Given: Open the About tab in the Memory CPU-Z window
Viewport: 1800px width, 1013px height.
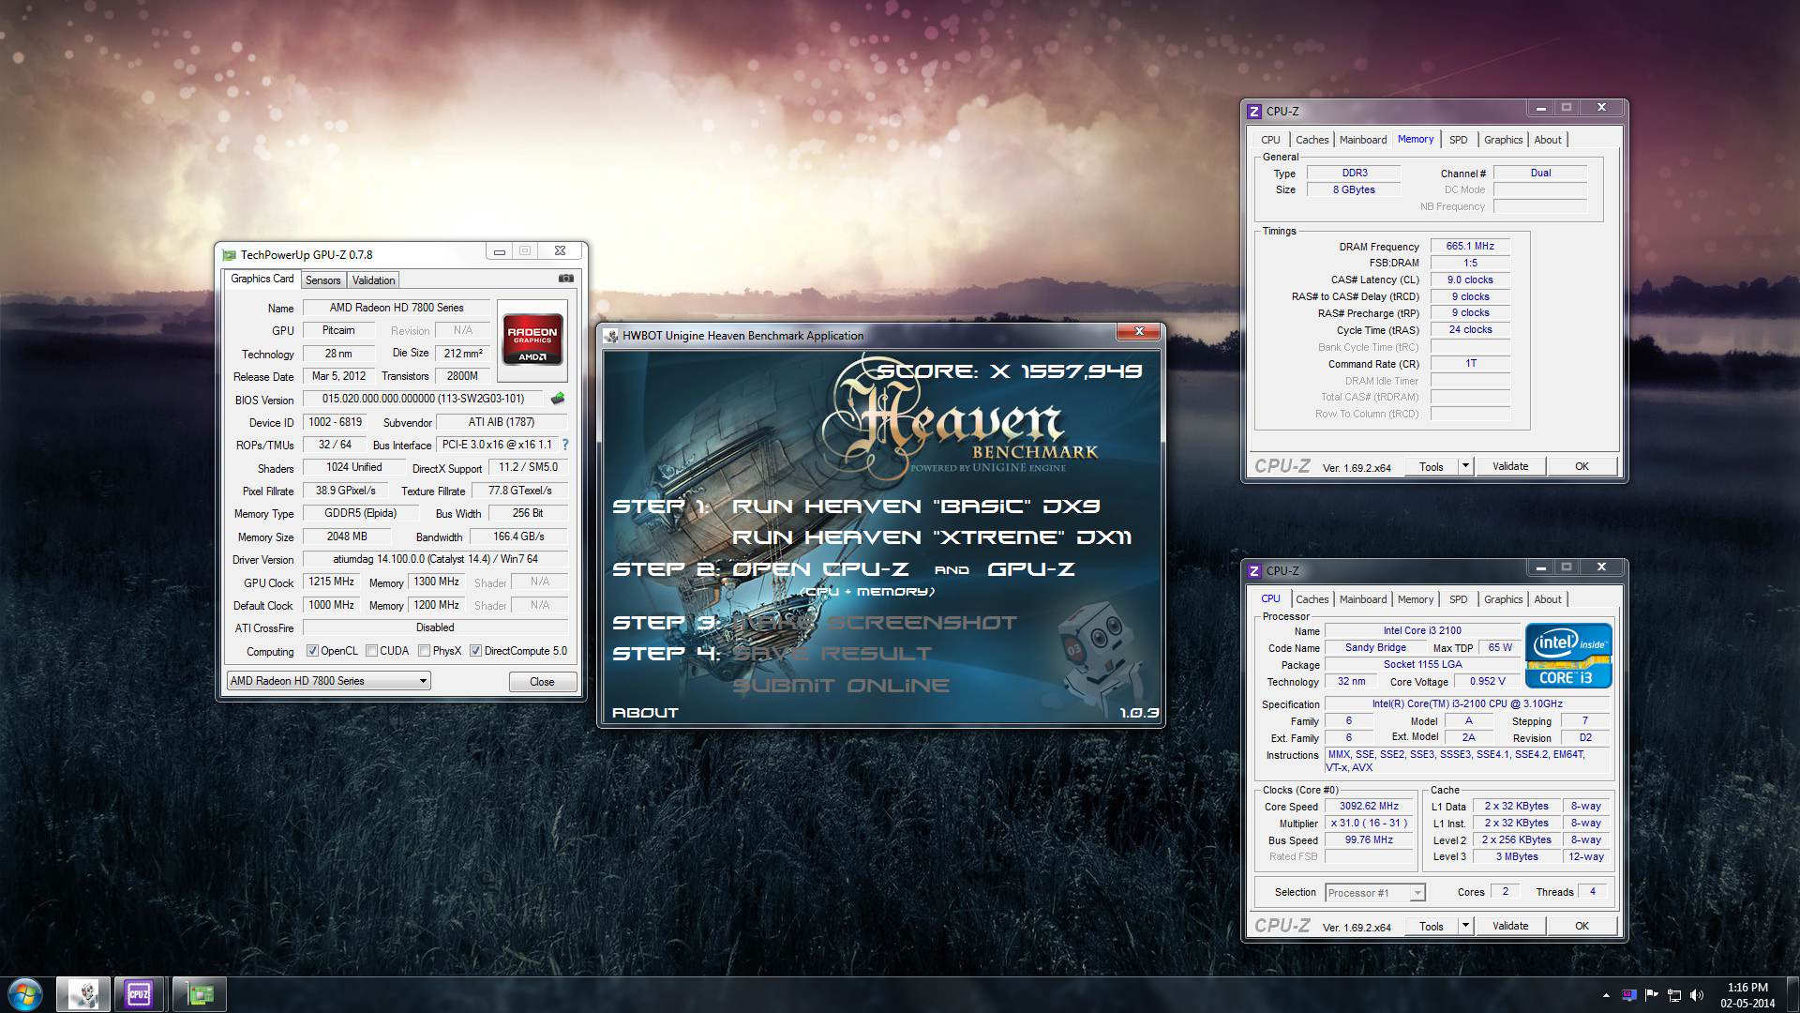Looking at the screenshot, I should (x=1548, y=140).
